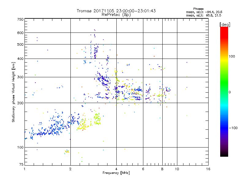The width and height of the screenshot is (245, 184).
Task: Click the x-axis label '2'
Action: tap(70, 169)
